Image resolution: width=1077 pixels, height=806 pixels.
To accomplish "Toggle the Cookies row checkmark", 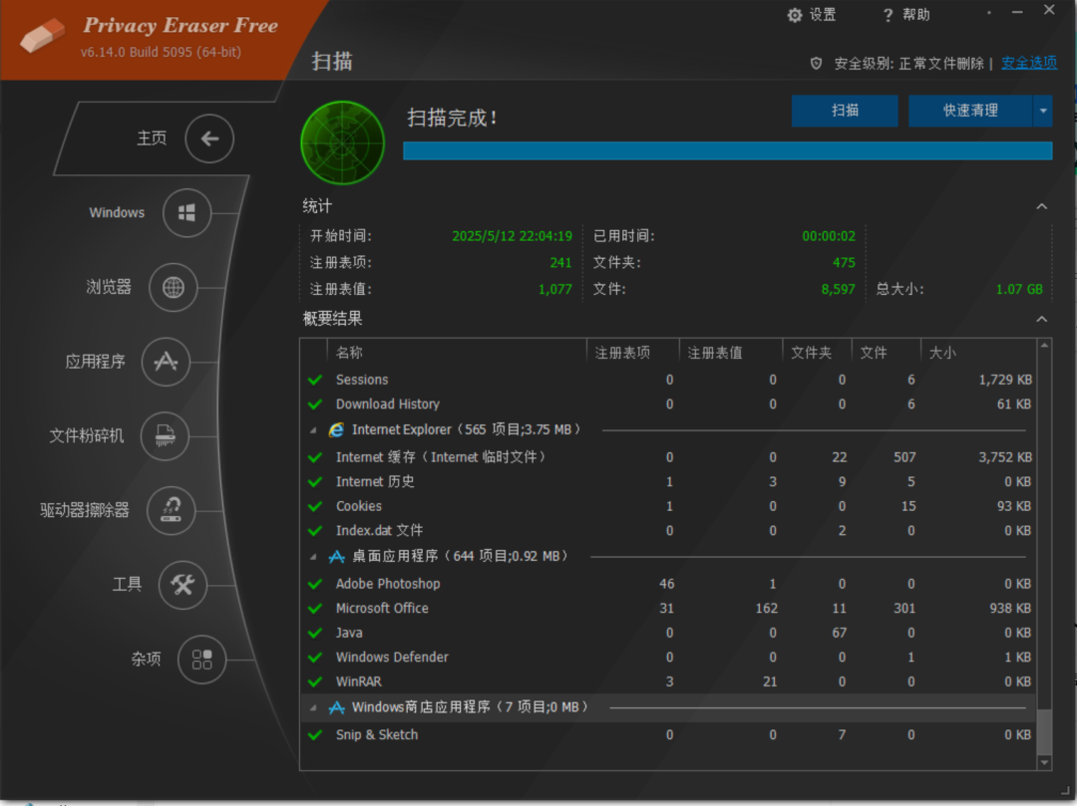I will click(315, 506).
